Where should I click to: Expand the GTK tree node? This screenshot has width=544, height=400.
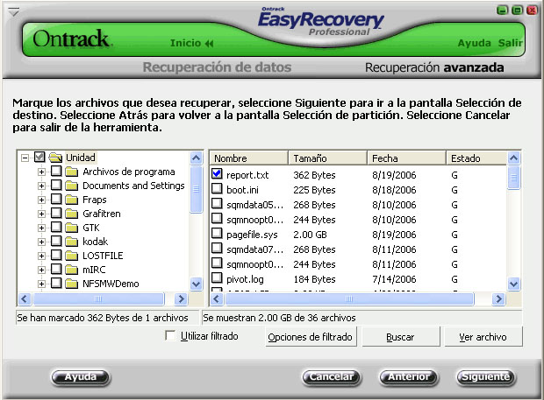point(41,228)
